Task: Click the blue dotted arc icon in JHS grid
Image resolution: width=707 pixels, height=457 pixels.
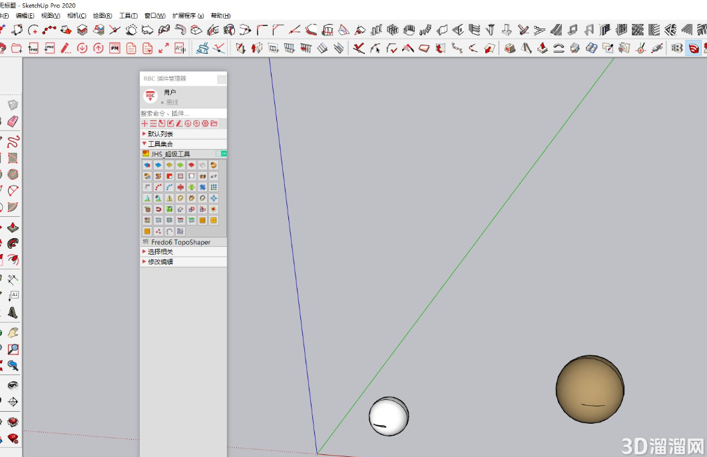Action: click(x=170, y=187)
